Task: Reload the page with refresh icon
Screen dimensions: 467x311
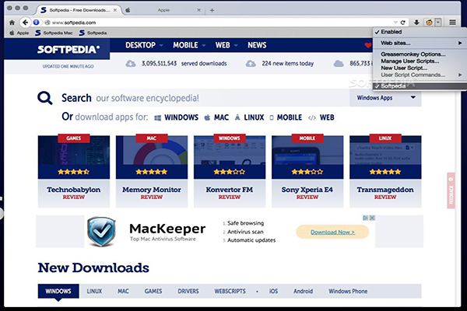Action: click(x=403, y=23)
